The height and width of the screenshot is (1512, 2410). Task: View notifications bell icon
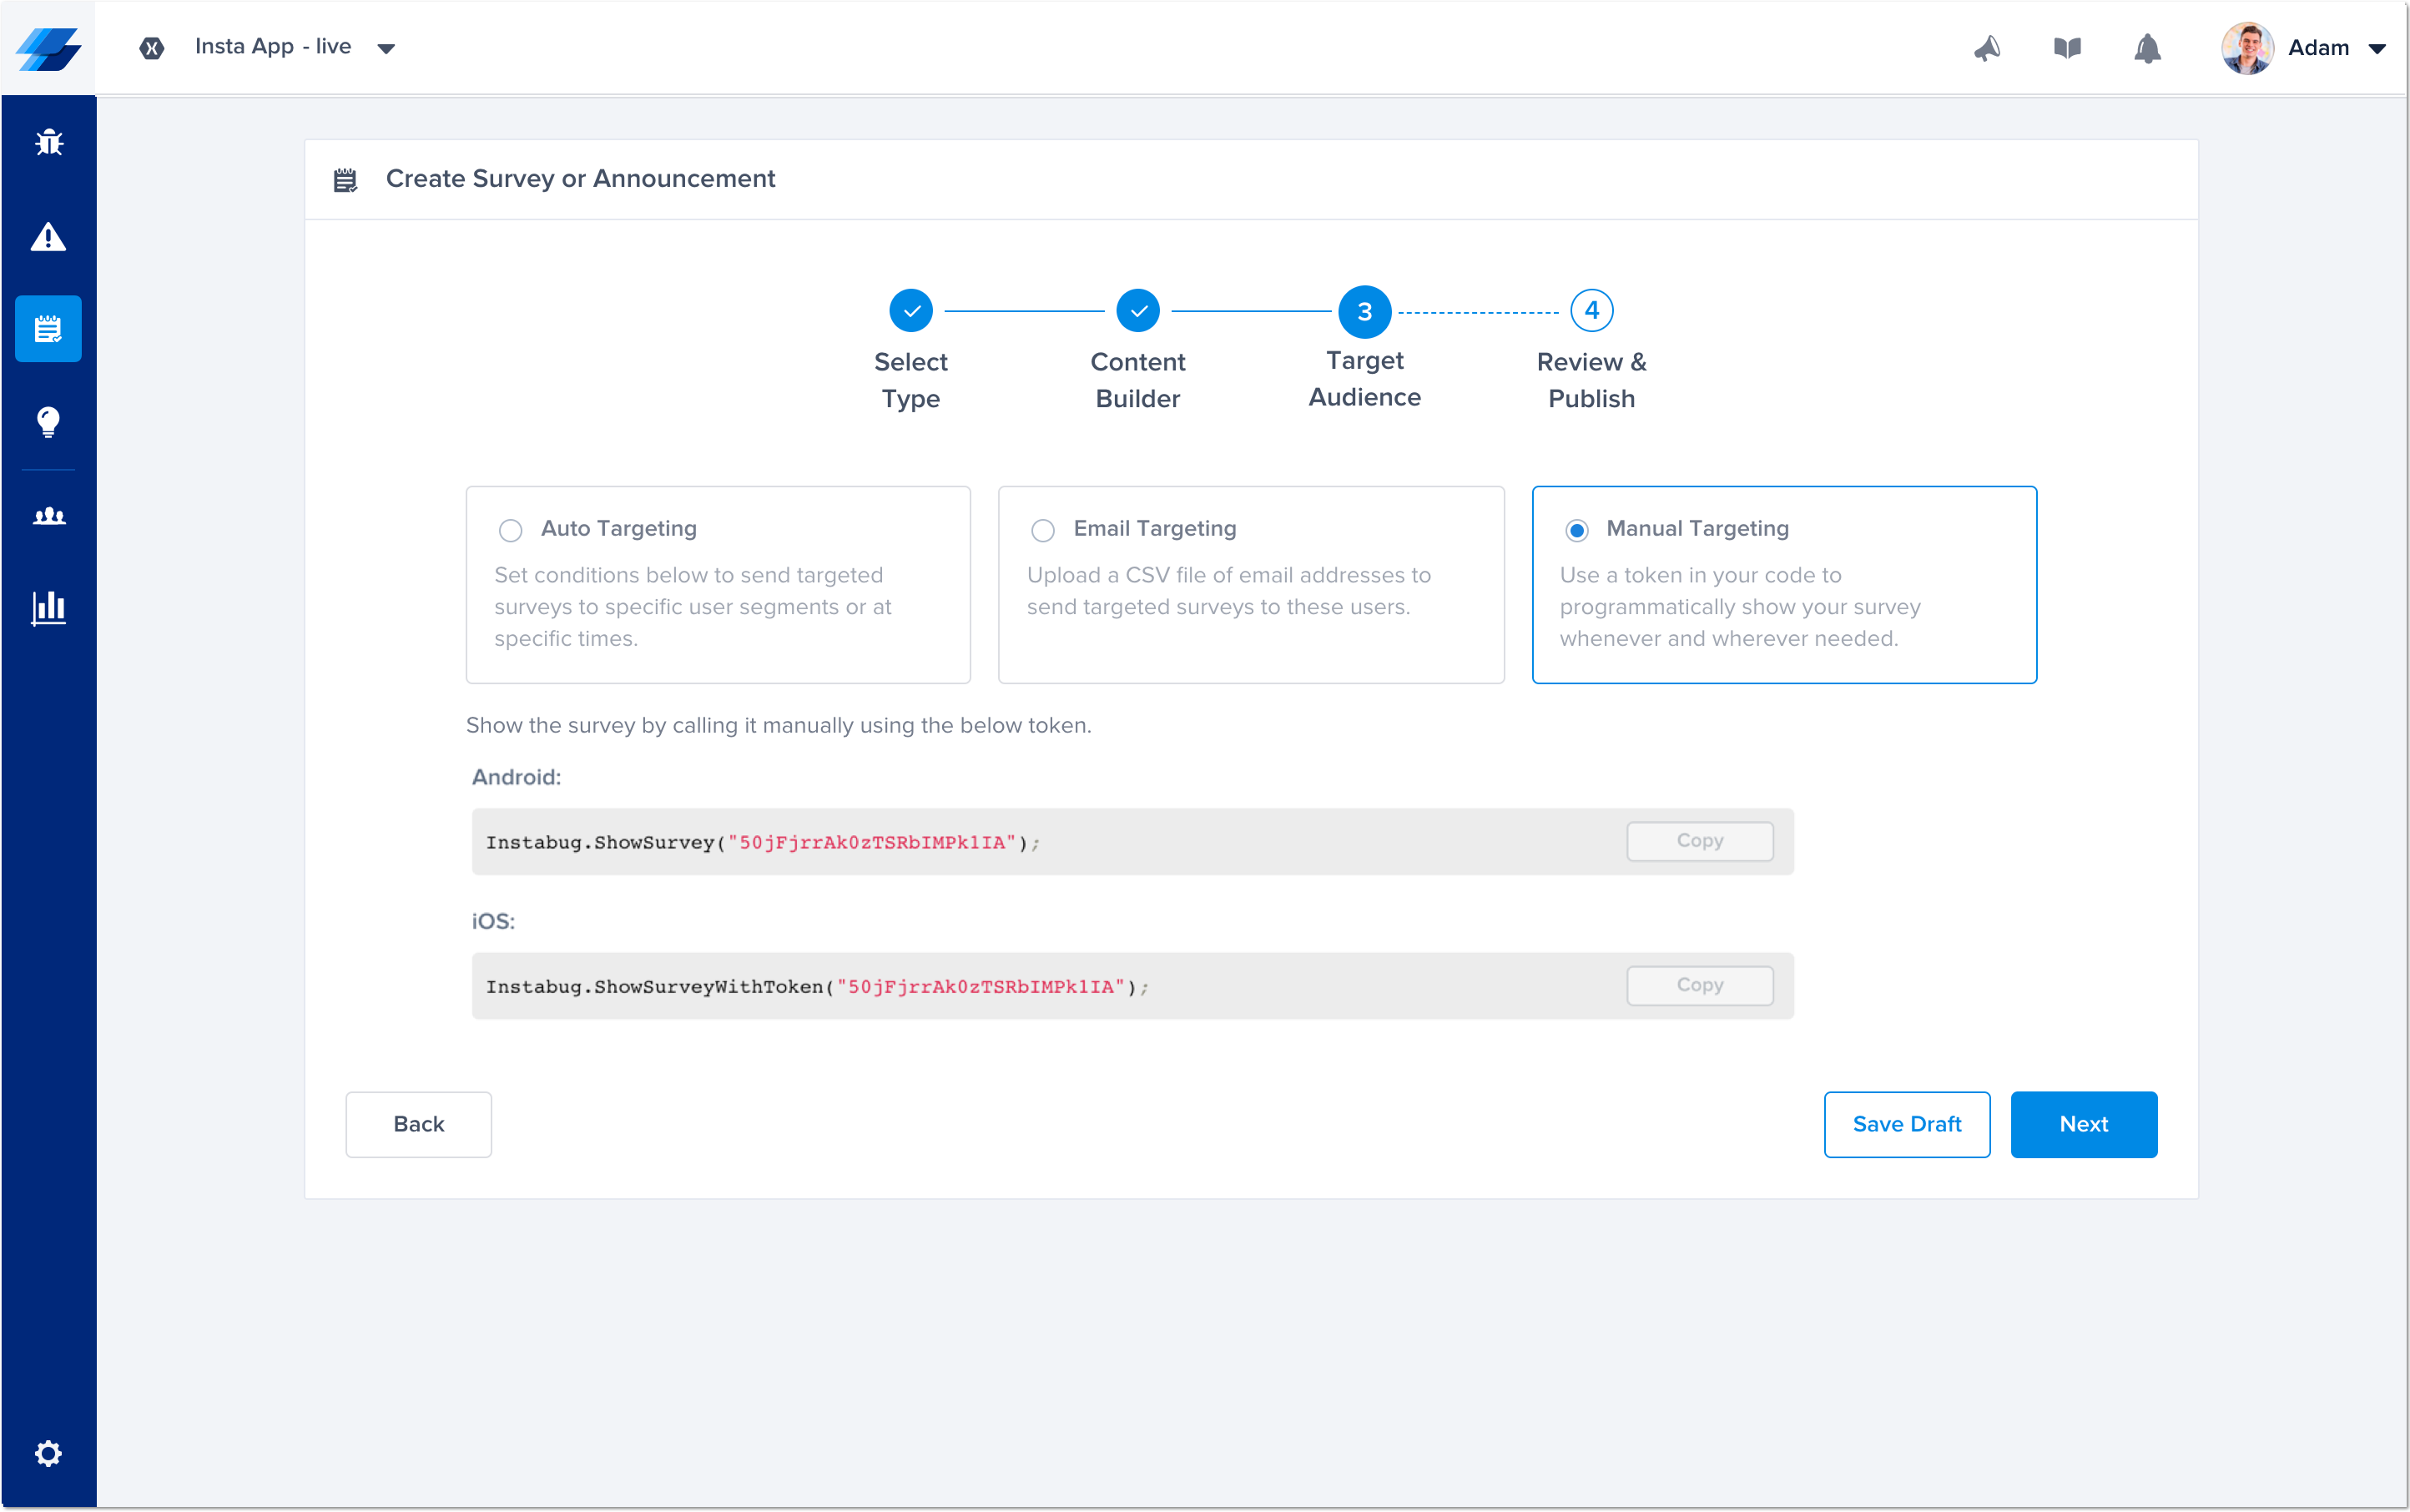2147,48
